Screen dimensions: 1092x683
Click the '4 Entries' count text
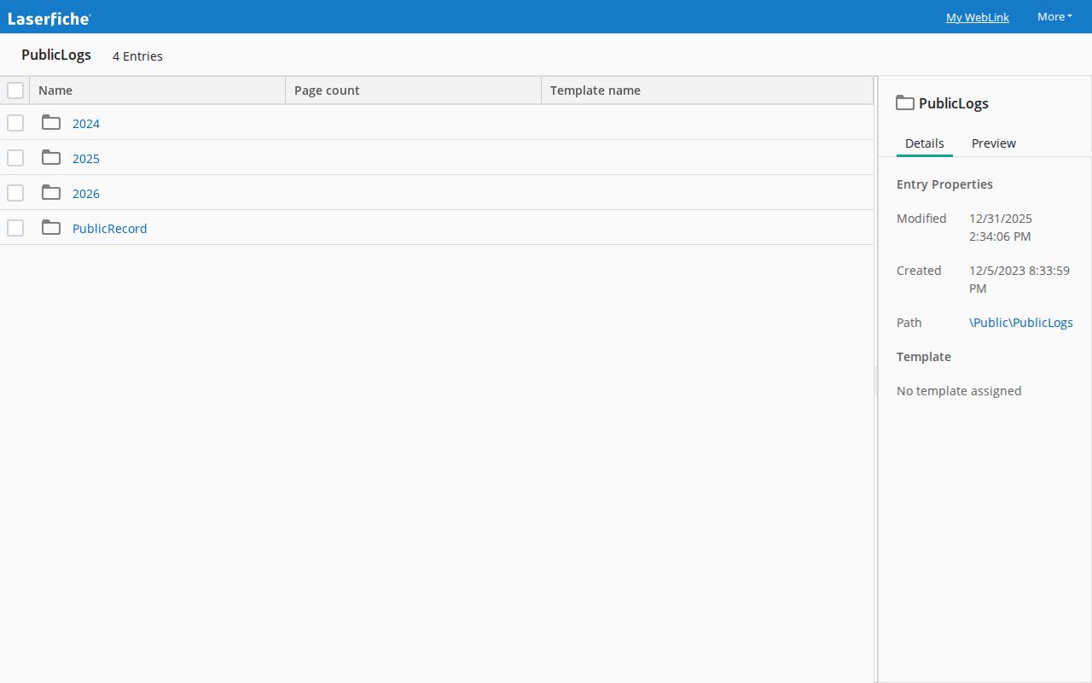click(x=137, y=56)
